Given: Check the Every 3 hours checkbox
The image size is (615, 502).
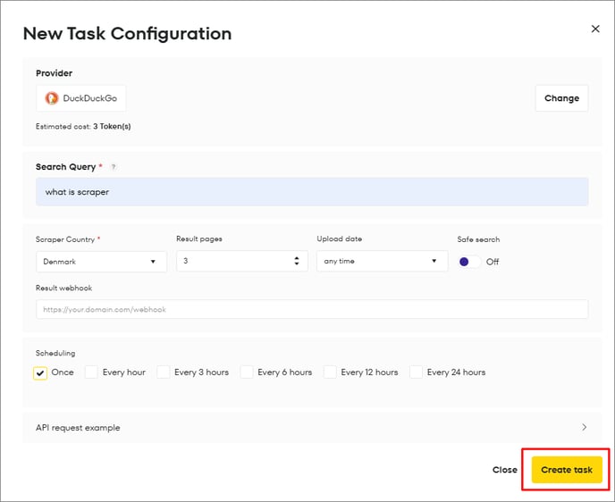Looking at the screenshot, I should tap(164, 372).
